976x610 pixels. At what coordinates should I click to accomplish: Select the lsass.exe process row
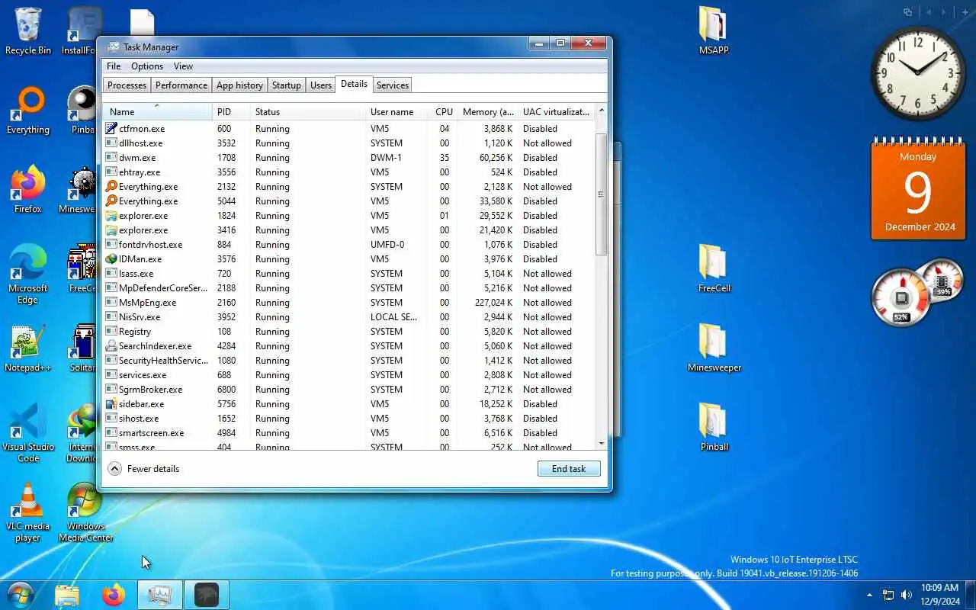click(348, 274)
